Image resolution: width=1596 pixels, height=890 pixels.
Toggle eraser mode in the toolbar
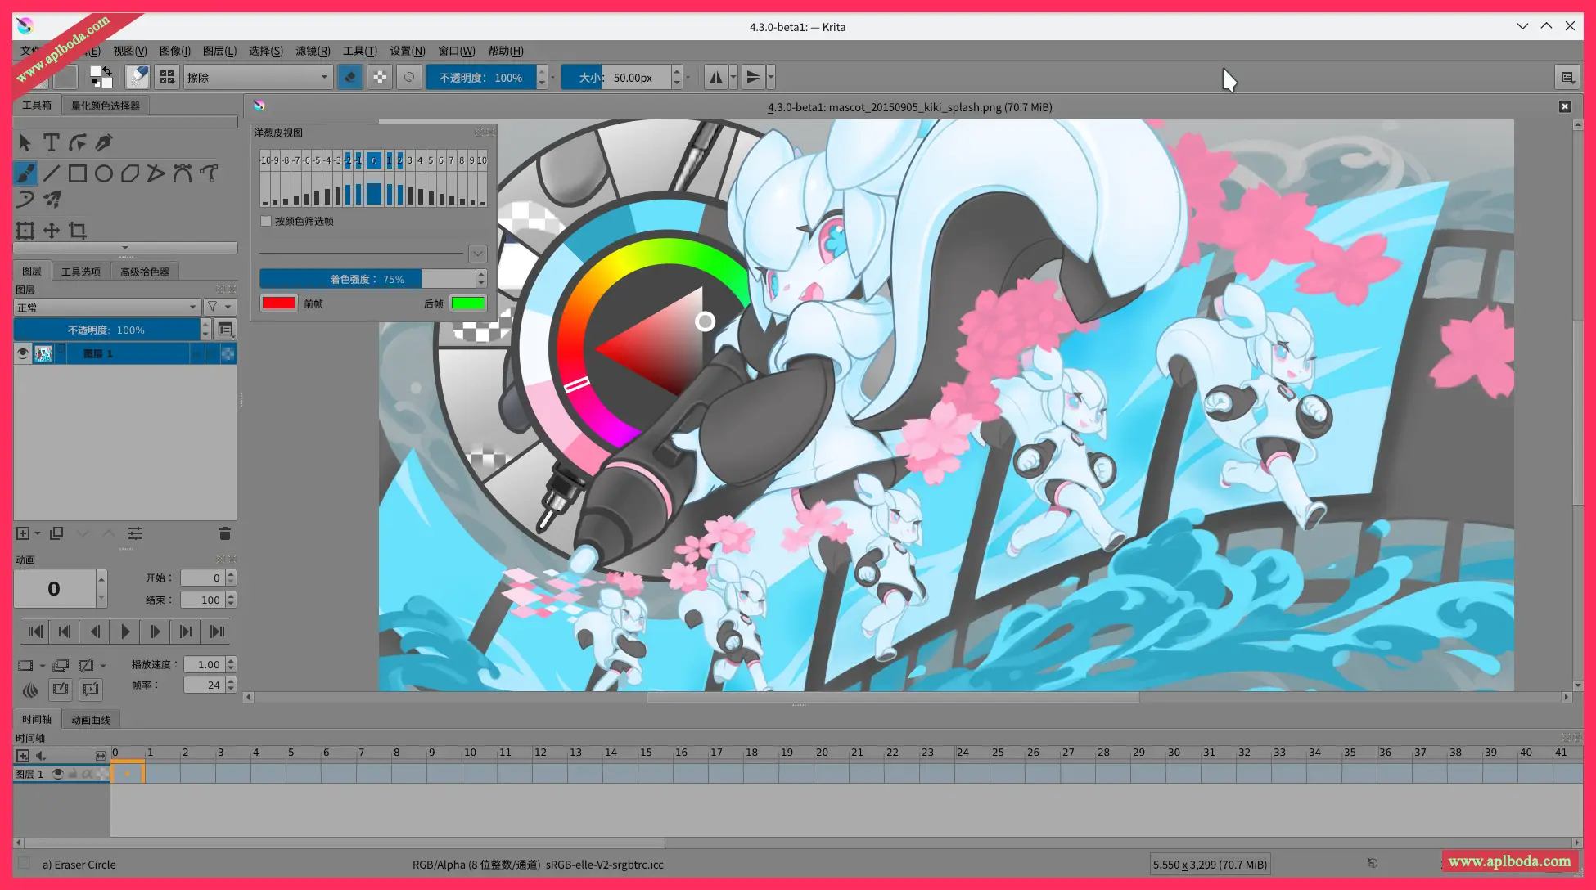(350, 77)
